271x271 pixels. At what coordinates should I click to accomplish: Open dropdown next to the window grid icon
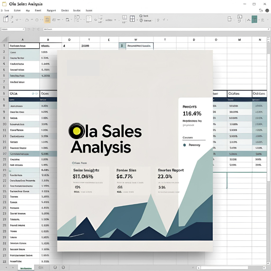[137, 20]
